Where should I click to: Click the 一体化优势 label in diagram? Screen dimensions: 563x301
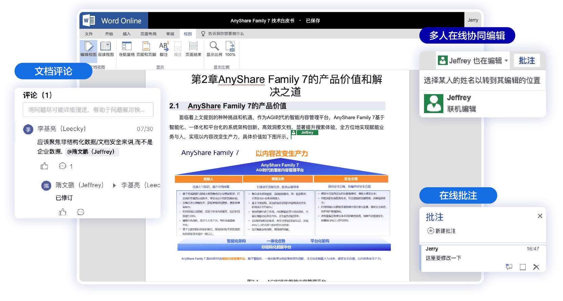276,241
